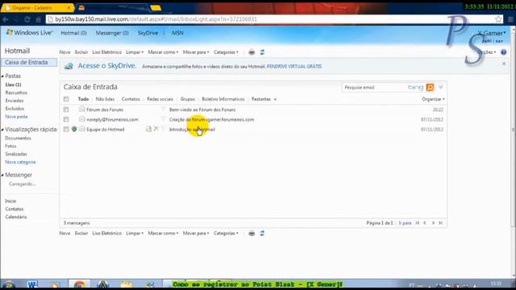Go to previous page arrow
The image size is (516, 290).
(425, 223)
